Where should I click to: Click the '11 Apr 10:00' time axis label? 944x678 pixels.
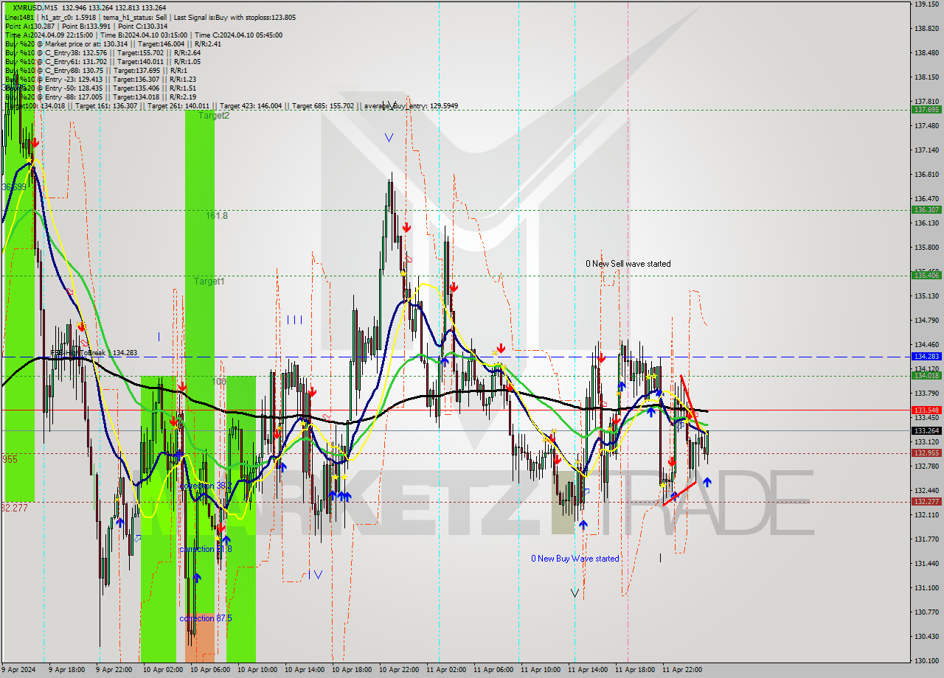[x=541, y=670]
